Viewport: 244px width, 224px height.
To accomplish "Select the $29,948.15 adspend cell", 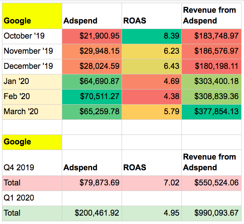I will 92,51.
